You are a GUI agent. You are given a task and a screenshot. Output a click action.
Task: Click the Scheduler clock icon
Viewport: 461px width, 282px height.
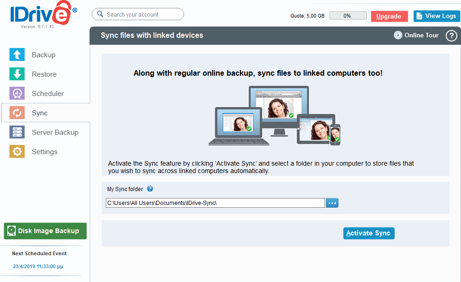coord(17,93)
